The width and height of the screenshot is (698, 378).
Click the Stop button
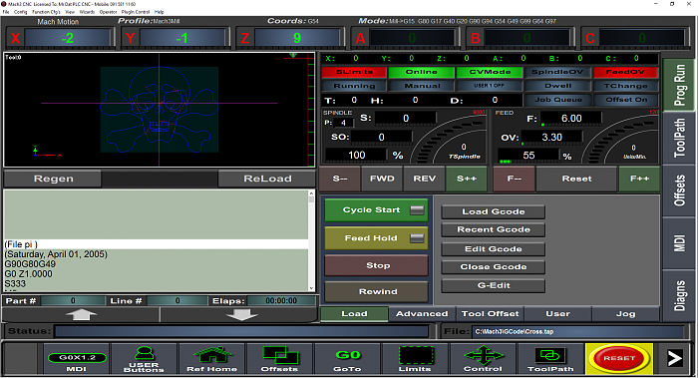(376, 265)
